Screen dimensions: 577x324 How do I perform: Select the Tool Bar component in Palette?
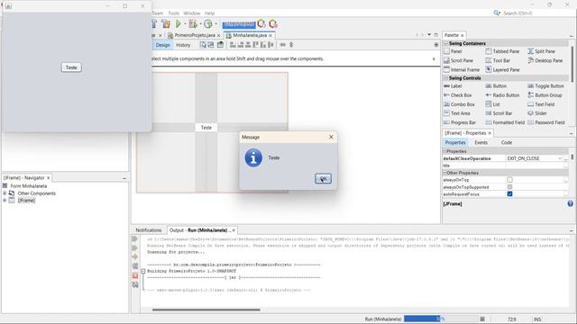[x=498, y=60]
